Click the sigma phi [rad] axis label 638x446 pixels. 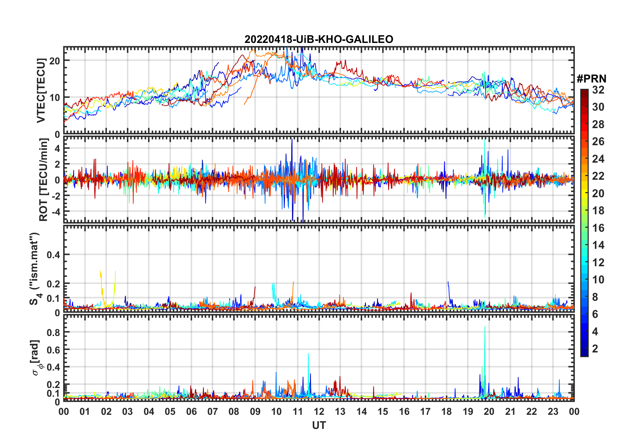click(x=36, y=358)
